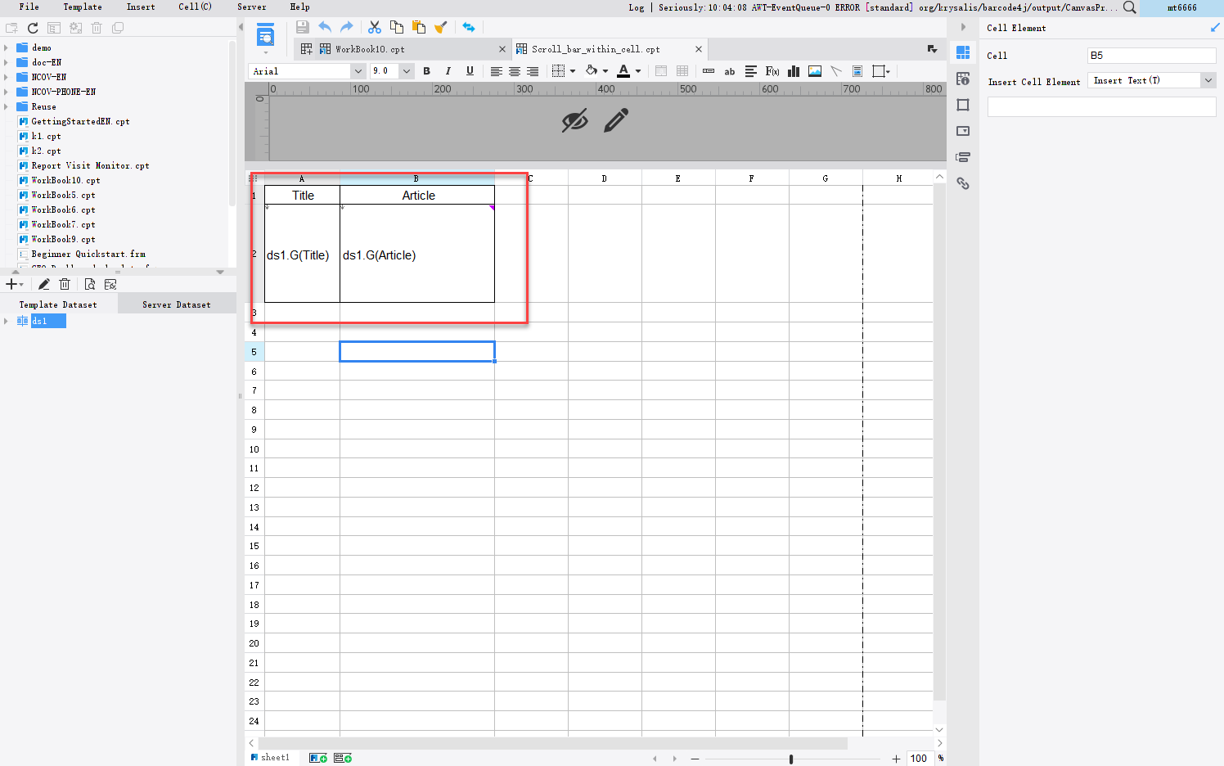The image size is (1224, 766).
Task: Click the search icon in the top bar
Action: pos(1130,7)
